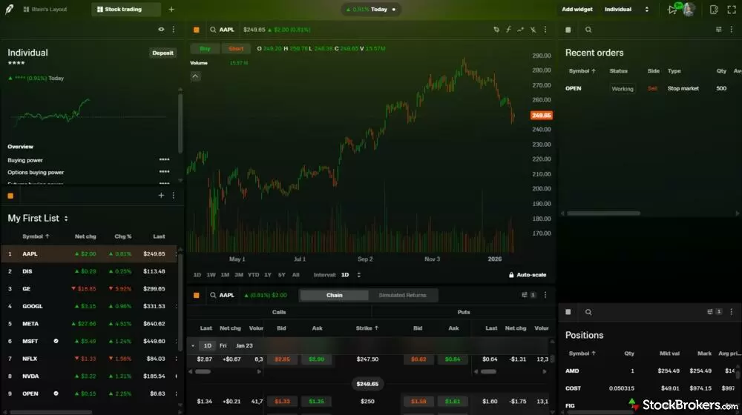Image resolution: width=742 pixels, height=415 pixels.
Task: Click the Short button on chart
Action: (236, 48)
